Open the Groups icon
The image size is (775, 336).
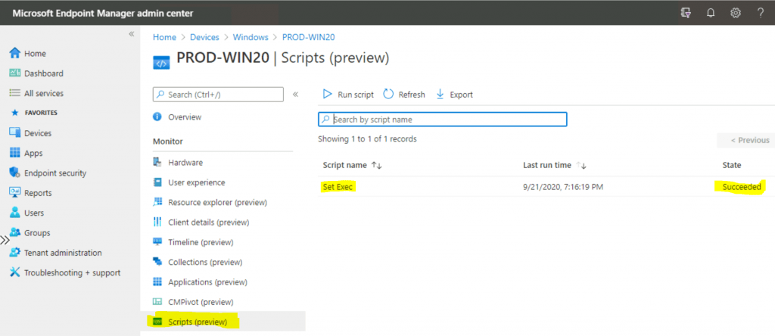[15, 233]
